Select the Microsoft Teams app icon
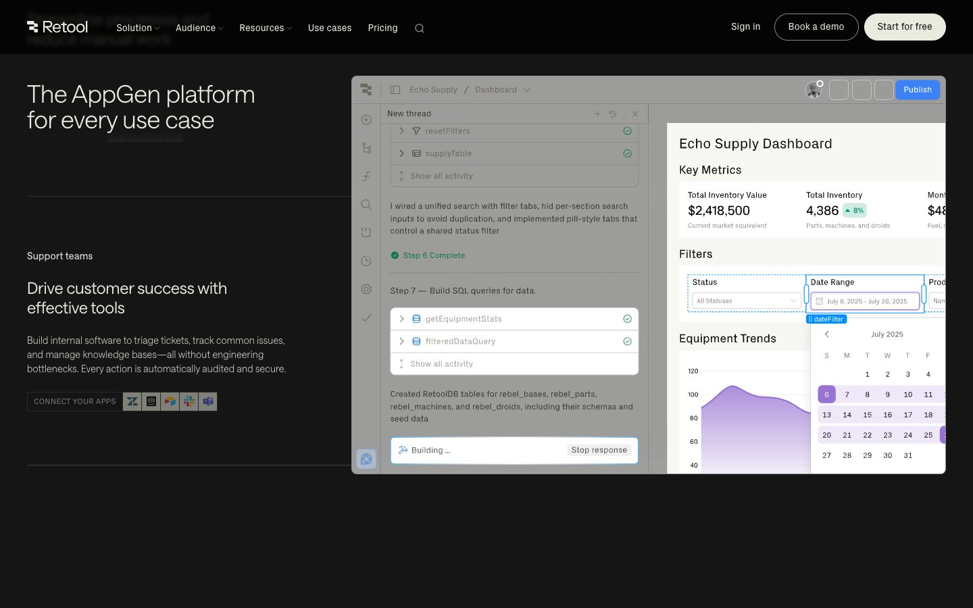Image resolution: width=973 pixels, height=608 pixels. pyautogui.click(x=208, y=401)
